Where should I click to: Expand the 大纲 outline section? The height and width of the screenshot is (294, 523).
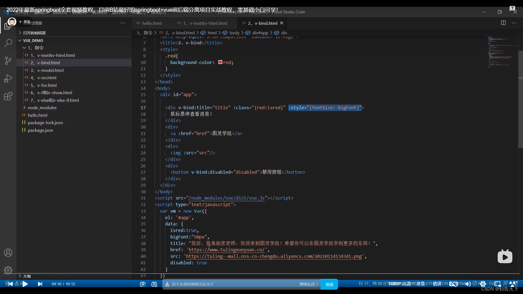point(74,276)
